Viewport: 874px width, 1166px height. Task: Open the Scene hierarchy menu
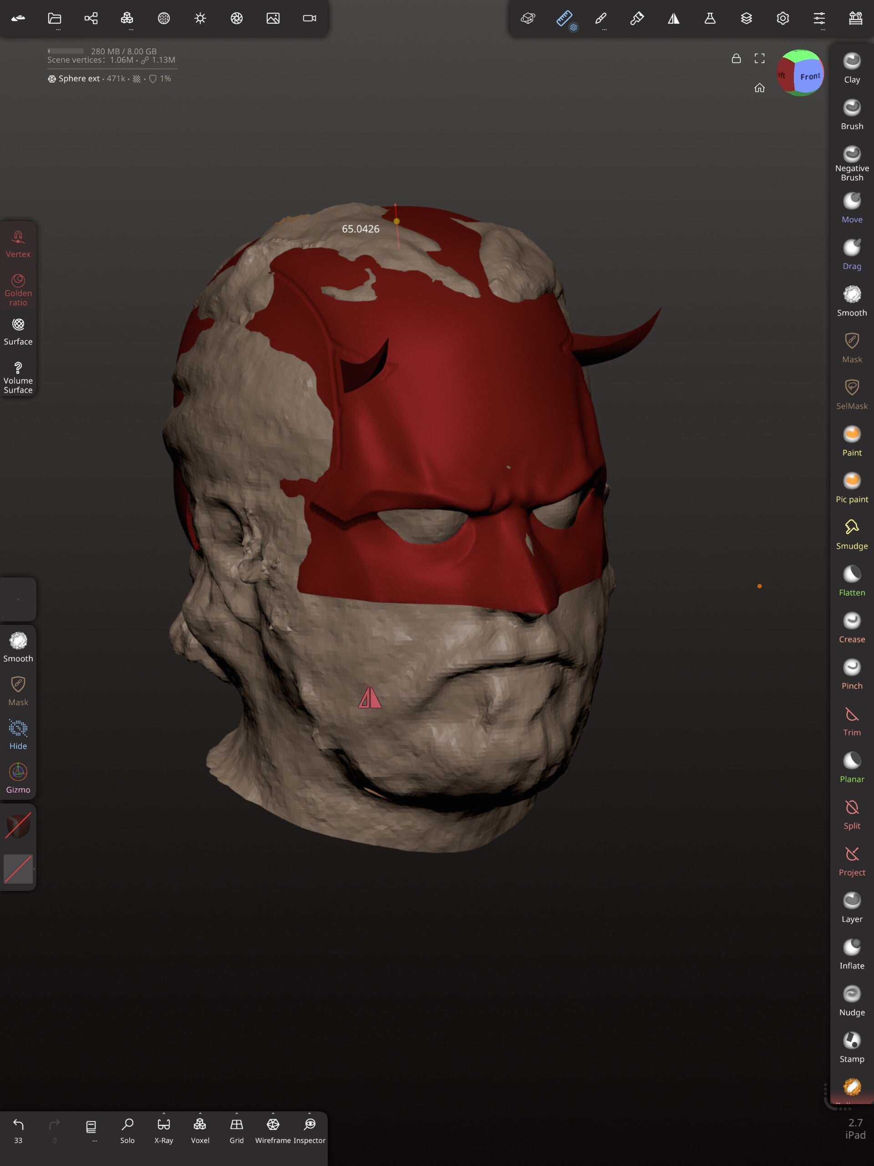point(91,19)
